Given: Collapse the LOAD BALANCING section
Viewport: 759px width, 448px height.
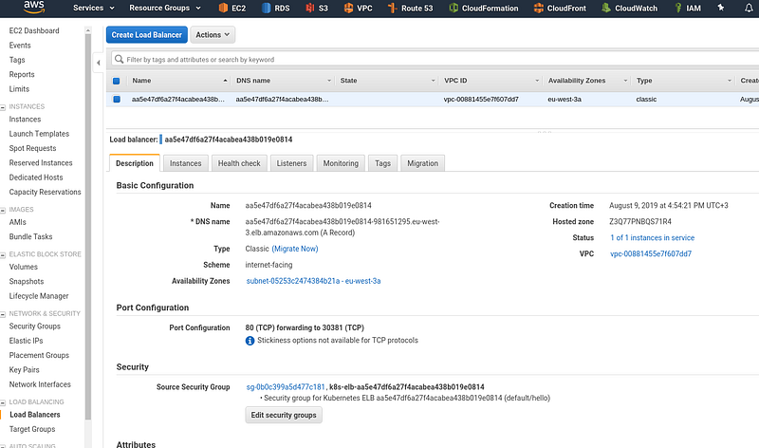Looking at the screenshot, I should [3, 402].
